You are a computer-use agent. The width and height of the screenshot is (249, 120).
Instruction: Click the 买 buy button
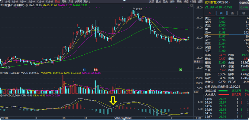pyautogui.click(x=210, y=13)
